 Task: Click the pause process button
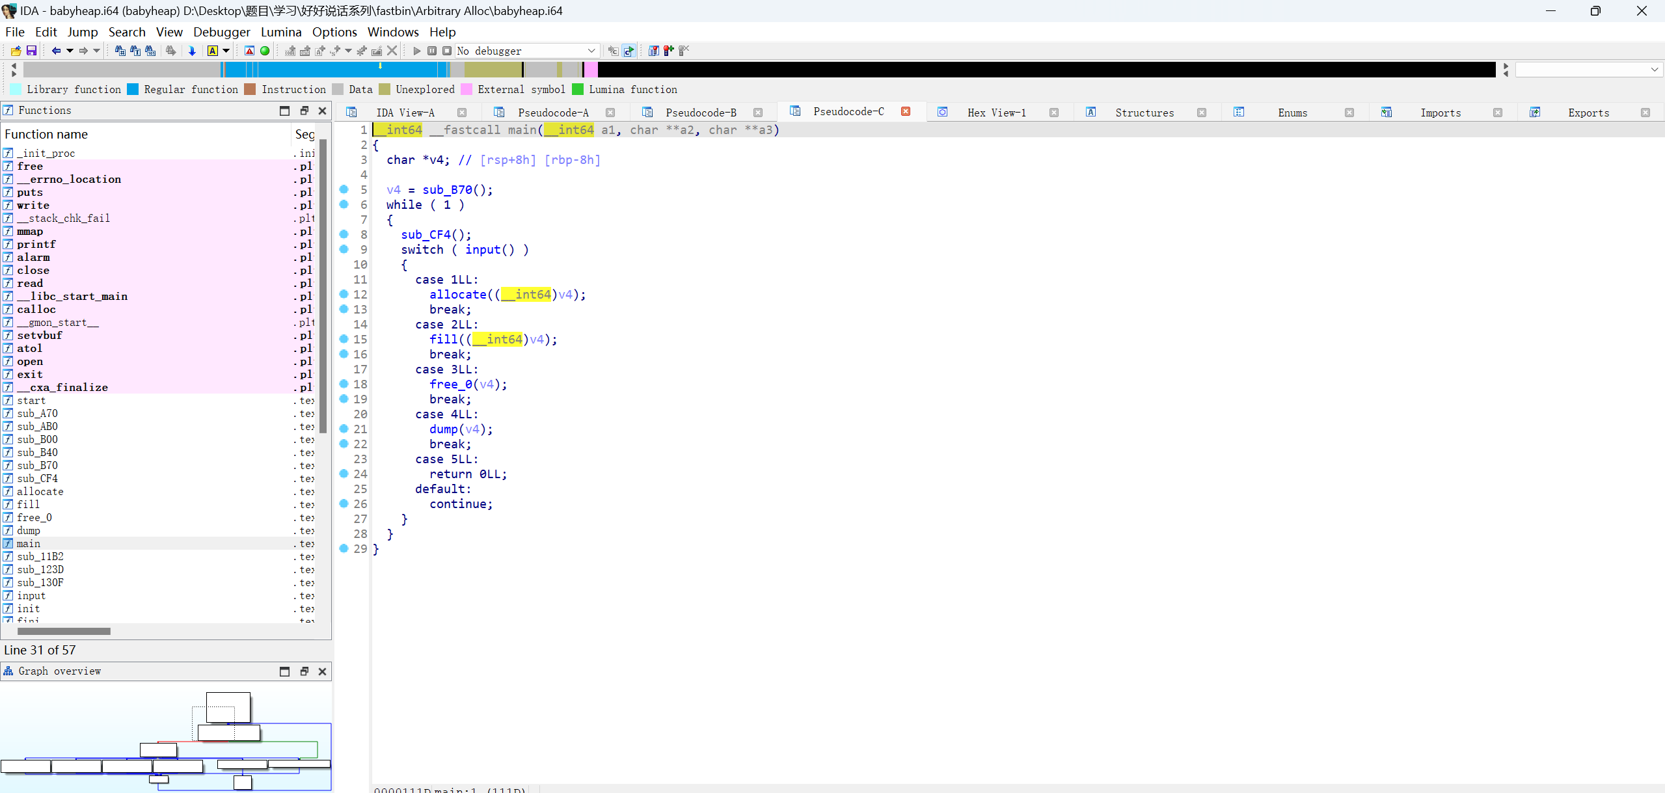(x=432, y=51)
